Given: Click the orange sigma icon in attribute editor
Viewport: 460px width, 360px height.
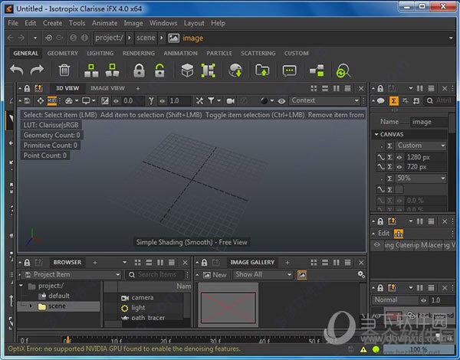Looking at the screenshot, I should point(394,101).
